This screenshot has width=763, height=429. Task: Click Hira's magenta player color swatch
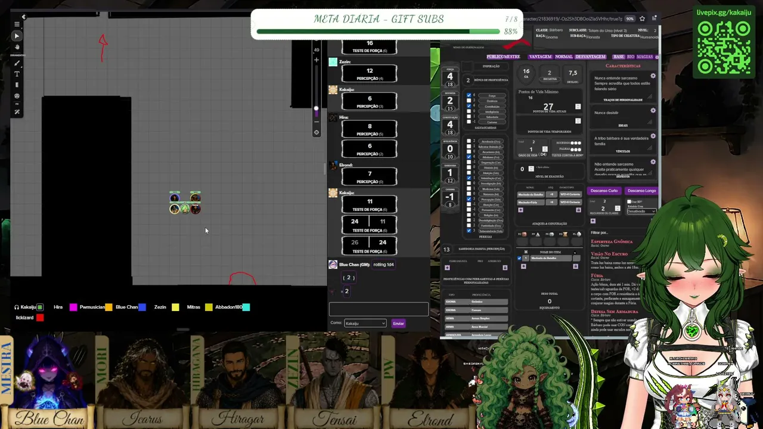(73, 307)
